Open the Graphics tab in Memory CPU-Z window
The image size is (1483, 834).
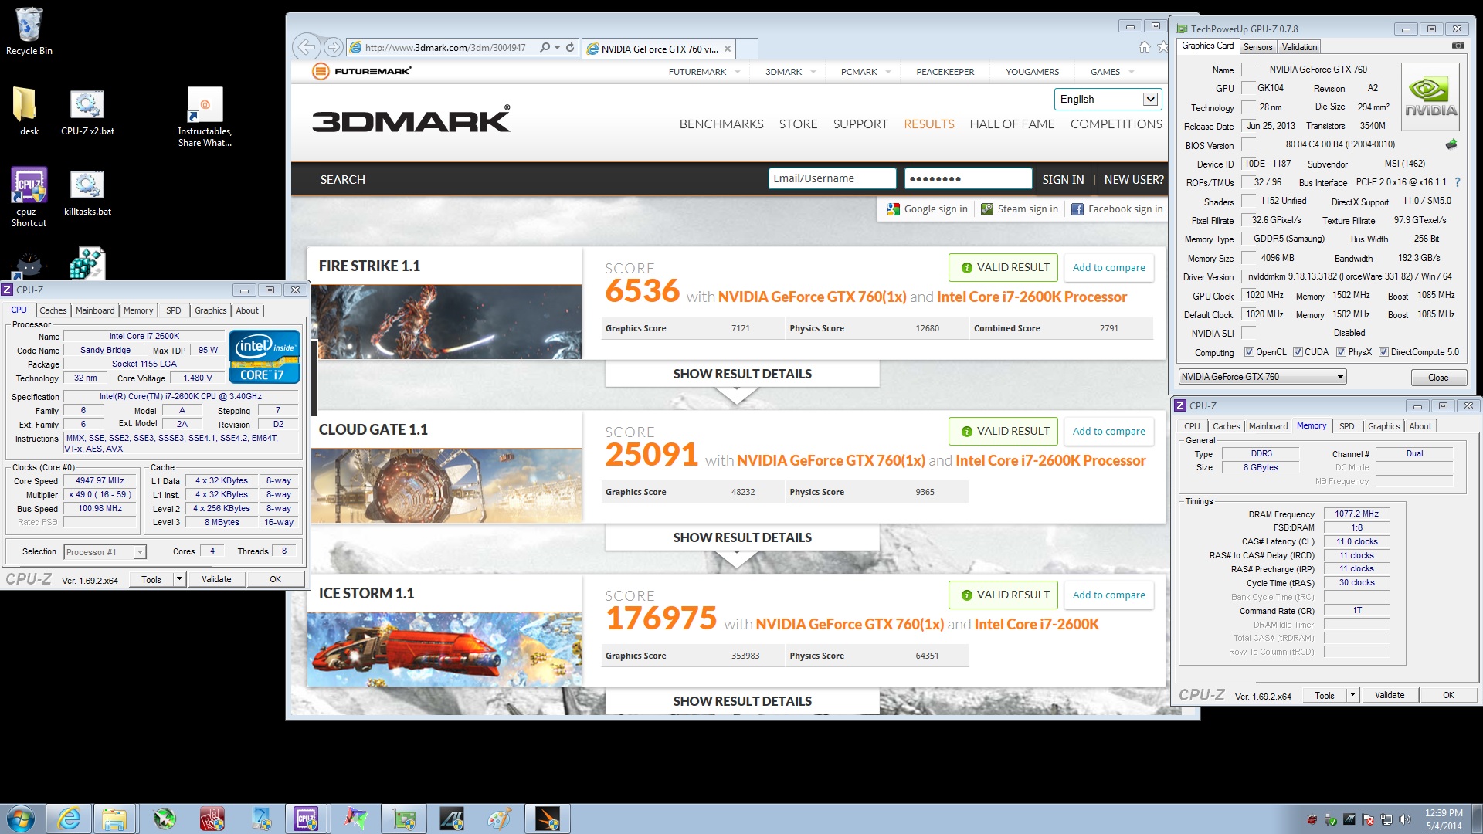(1383, 426)
